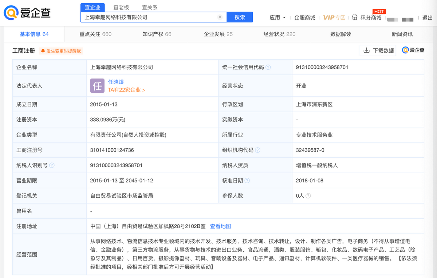Viewport: 437px width, 278px height.
Task: Click the gift icon beside 积分商城
Action: [x=354, y=17]
